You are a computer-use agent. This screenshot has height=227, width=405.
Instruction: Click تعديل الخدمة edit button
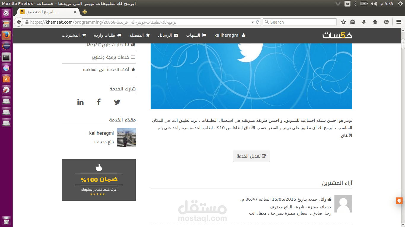coord(251,156)
